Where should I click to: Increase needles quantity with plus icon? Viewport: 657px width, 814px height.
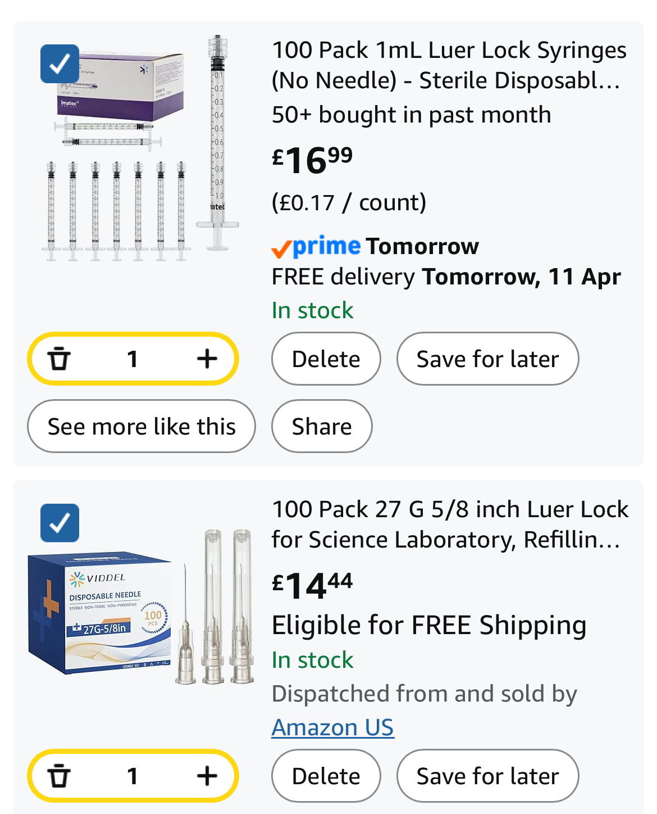207,776
